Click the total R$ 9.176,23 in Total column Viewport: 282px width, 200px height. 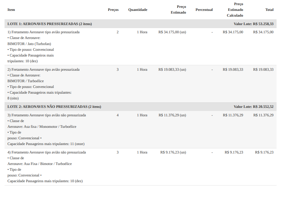pos(264,152)
